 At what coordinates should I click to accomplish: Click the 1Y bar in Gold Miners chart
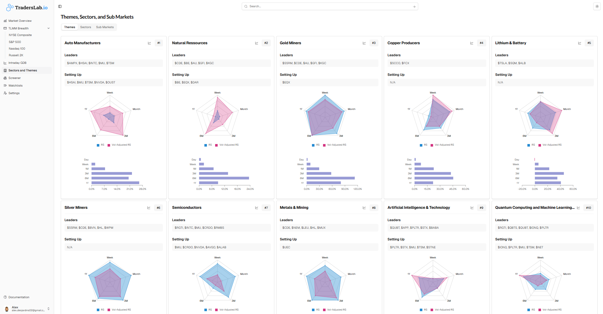(x=324, y=183)
